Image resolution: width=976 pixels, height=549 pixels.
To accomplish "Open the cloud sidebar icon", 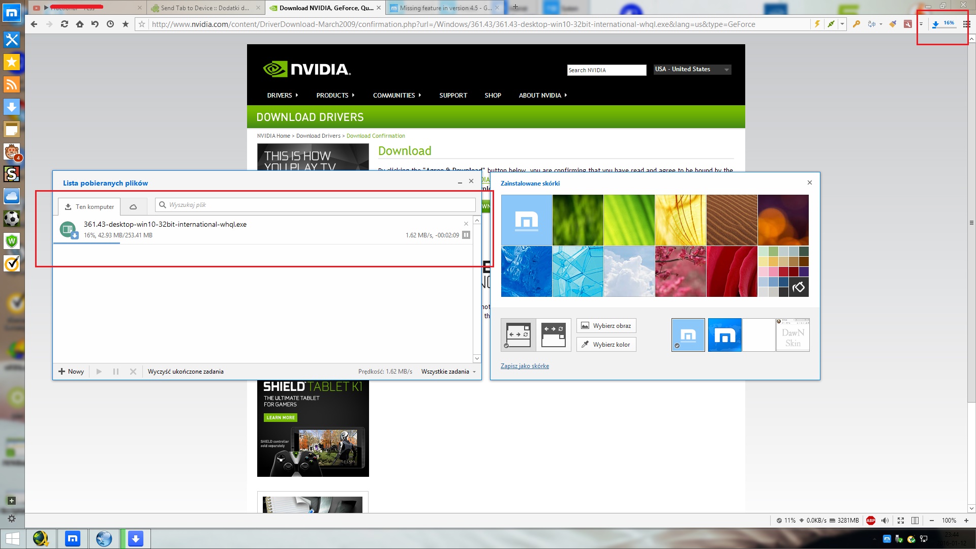I will [x=12, y=196].
